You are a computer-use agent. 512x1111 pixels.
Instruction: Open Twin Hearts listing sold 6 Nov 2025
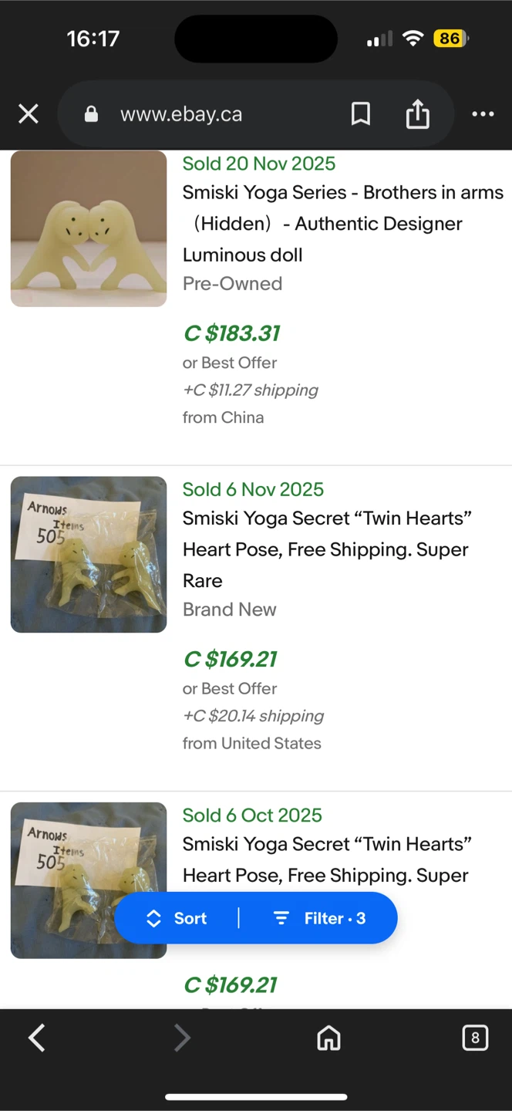pos(327,549)
